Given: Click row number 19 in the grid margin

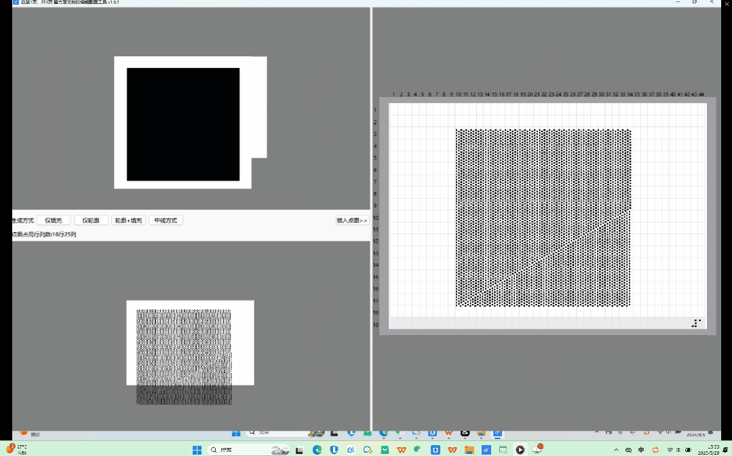Looking at the screenshot, I should (376, 325).
